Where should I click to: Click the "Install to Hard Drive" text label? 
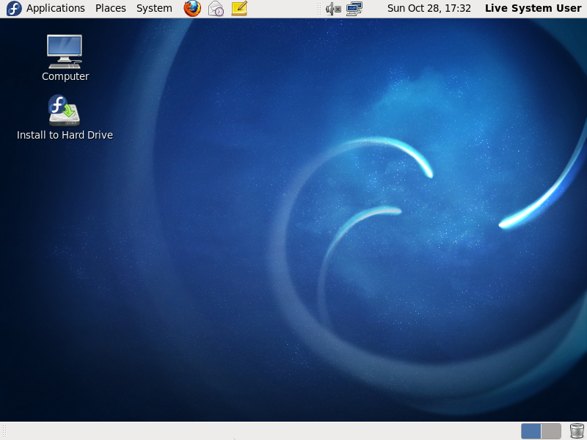pyautogui.click(x=65, y=135)
